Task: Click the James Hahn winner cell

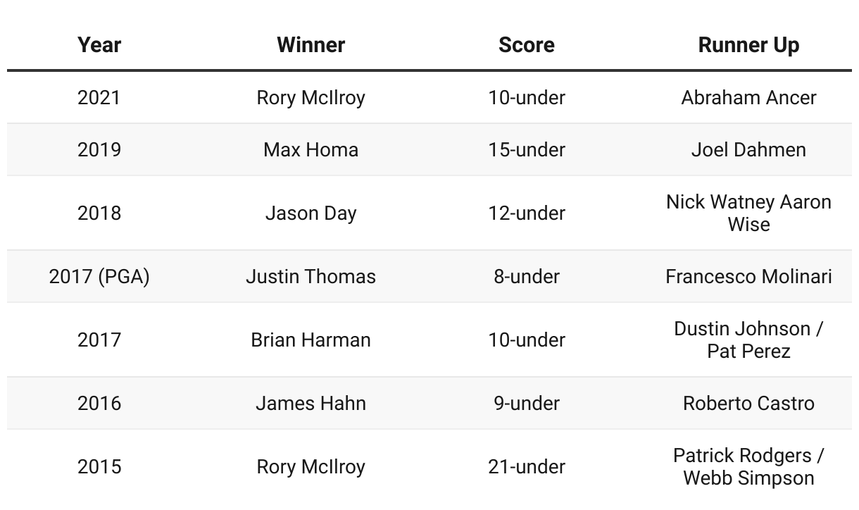Action: [311, 403]
